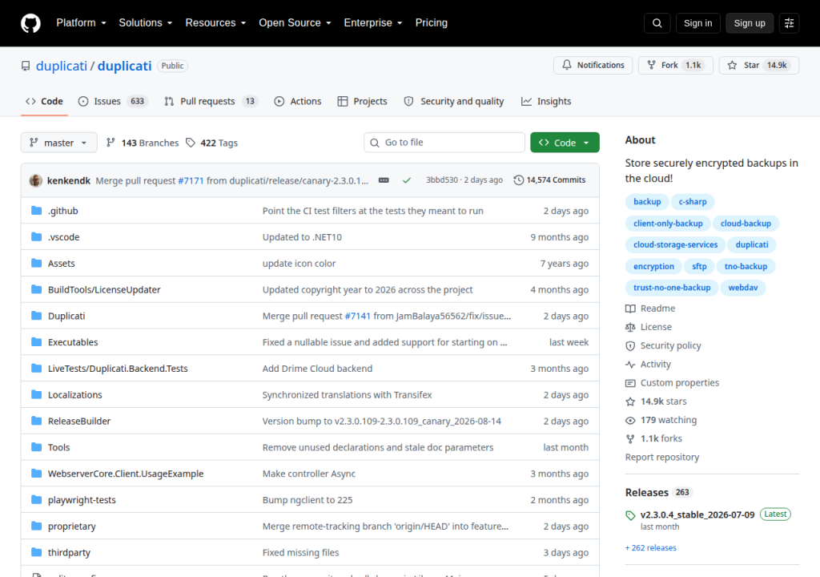Image resolution: width=820 pixels, height=577 pixels.
Task: Click the Assets folder icon
Action: (x=36, y=263)
